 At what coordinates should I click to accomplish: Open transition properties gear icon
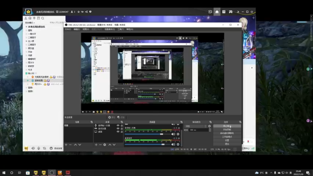point(209,126)
